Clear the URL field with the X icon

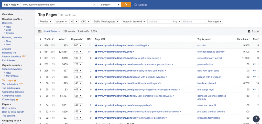click(94, 5)
